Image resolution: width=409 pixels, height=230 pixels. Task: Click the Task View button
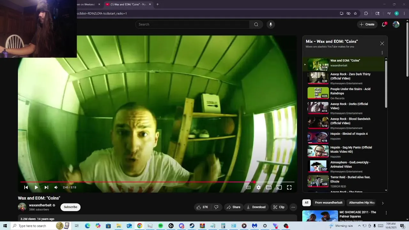point(77,226)
